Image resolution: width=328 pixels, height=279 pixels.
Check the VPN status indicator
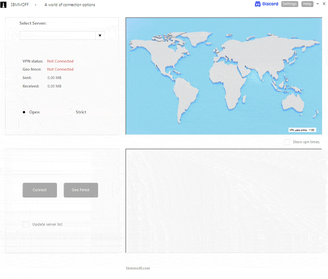(x=60, y=61)
